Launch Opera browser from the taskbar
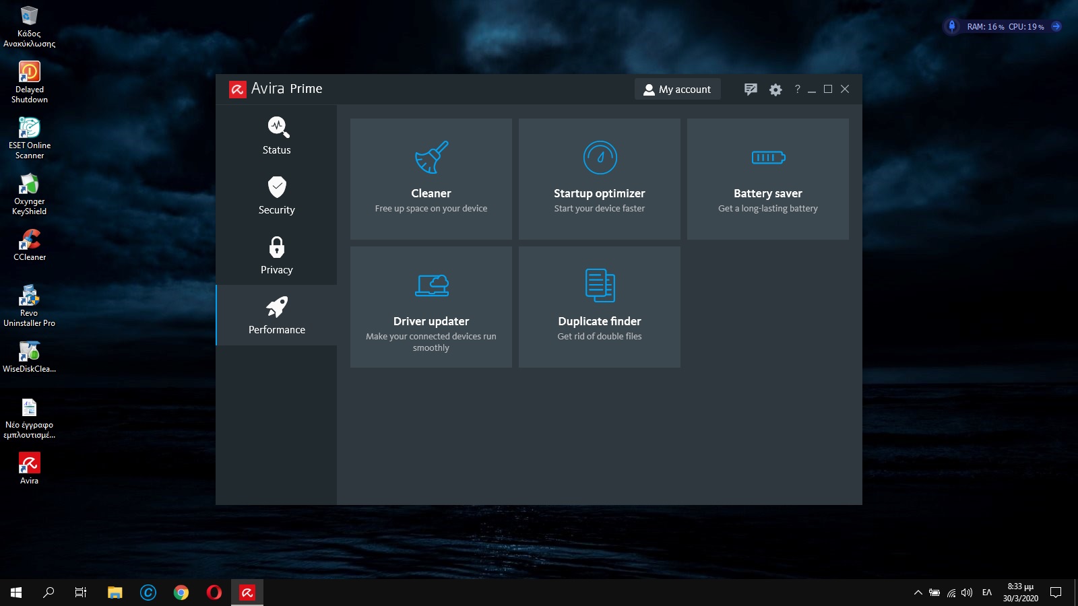This screenshot has width=1078, height=606. (214, 593)
